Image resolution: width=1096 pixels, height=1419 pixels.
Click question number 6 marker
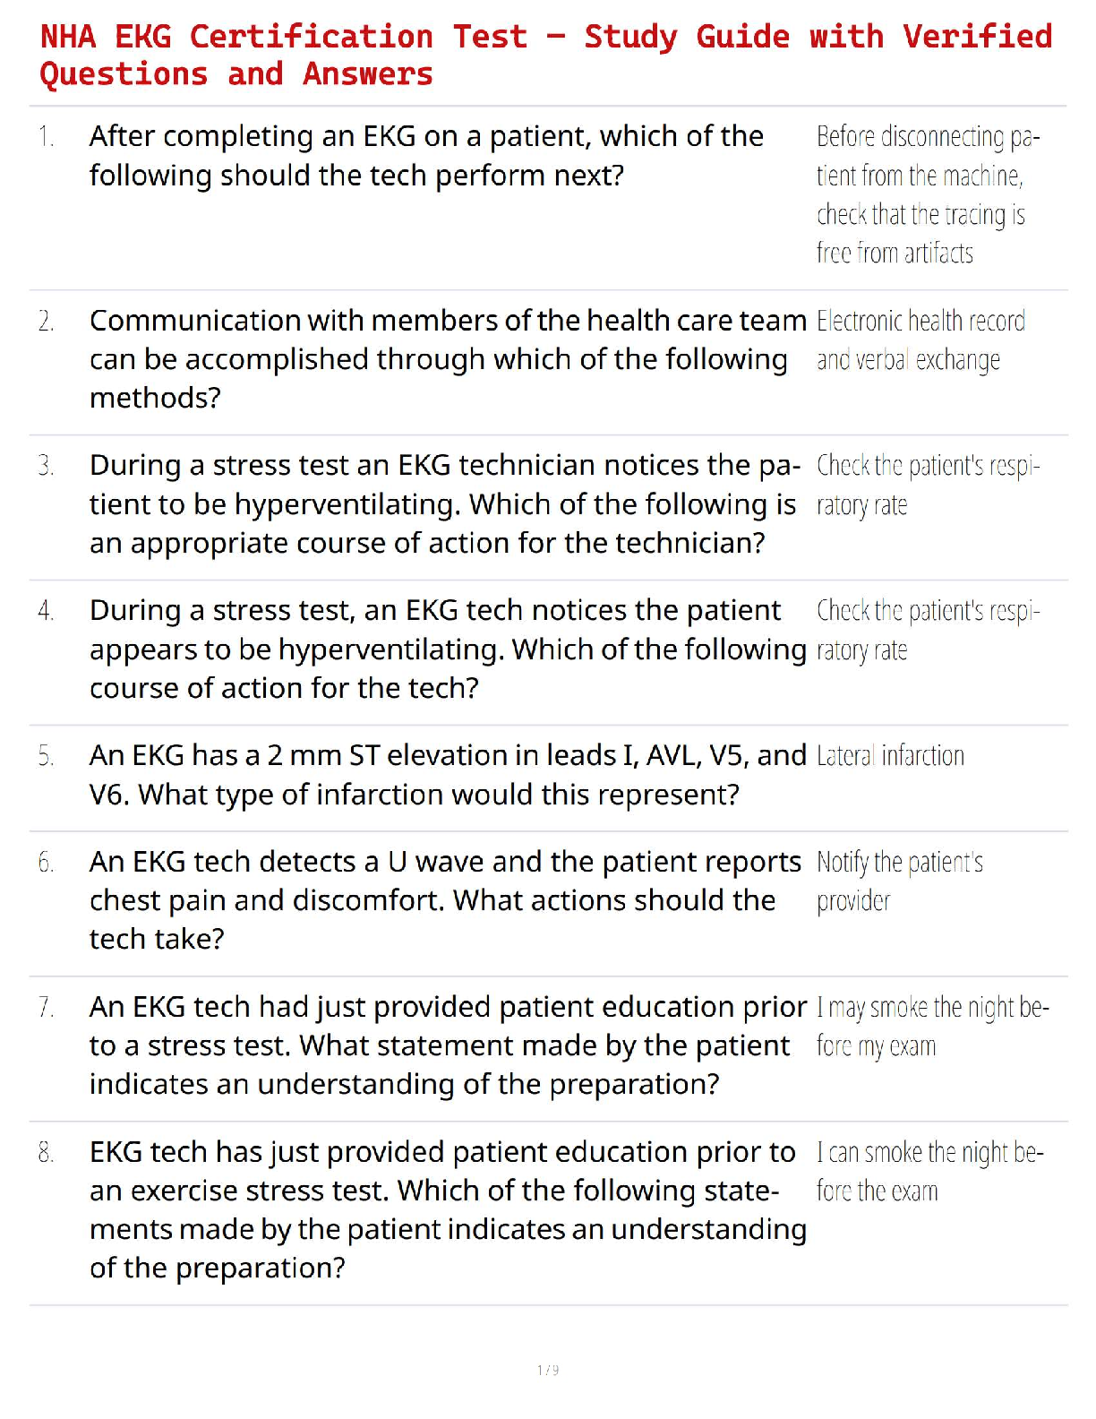[47, 863]
